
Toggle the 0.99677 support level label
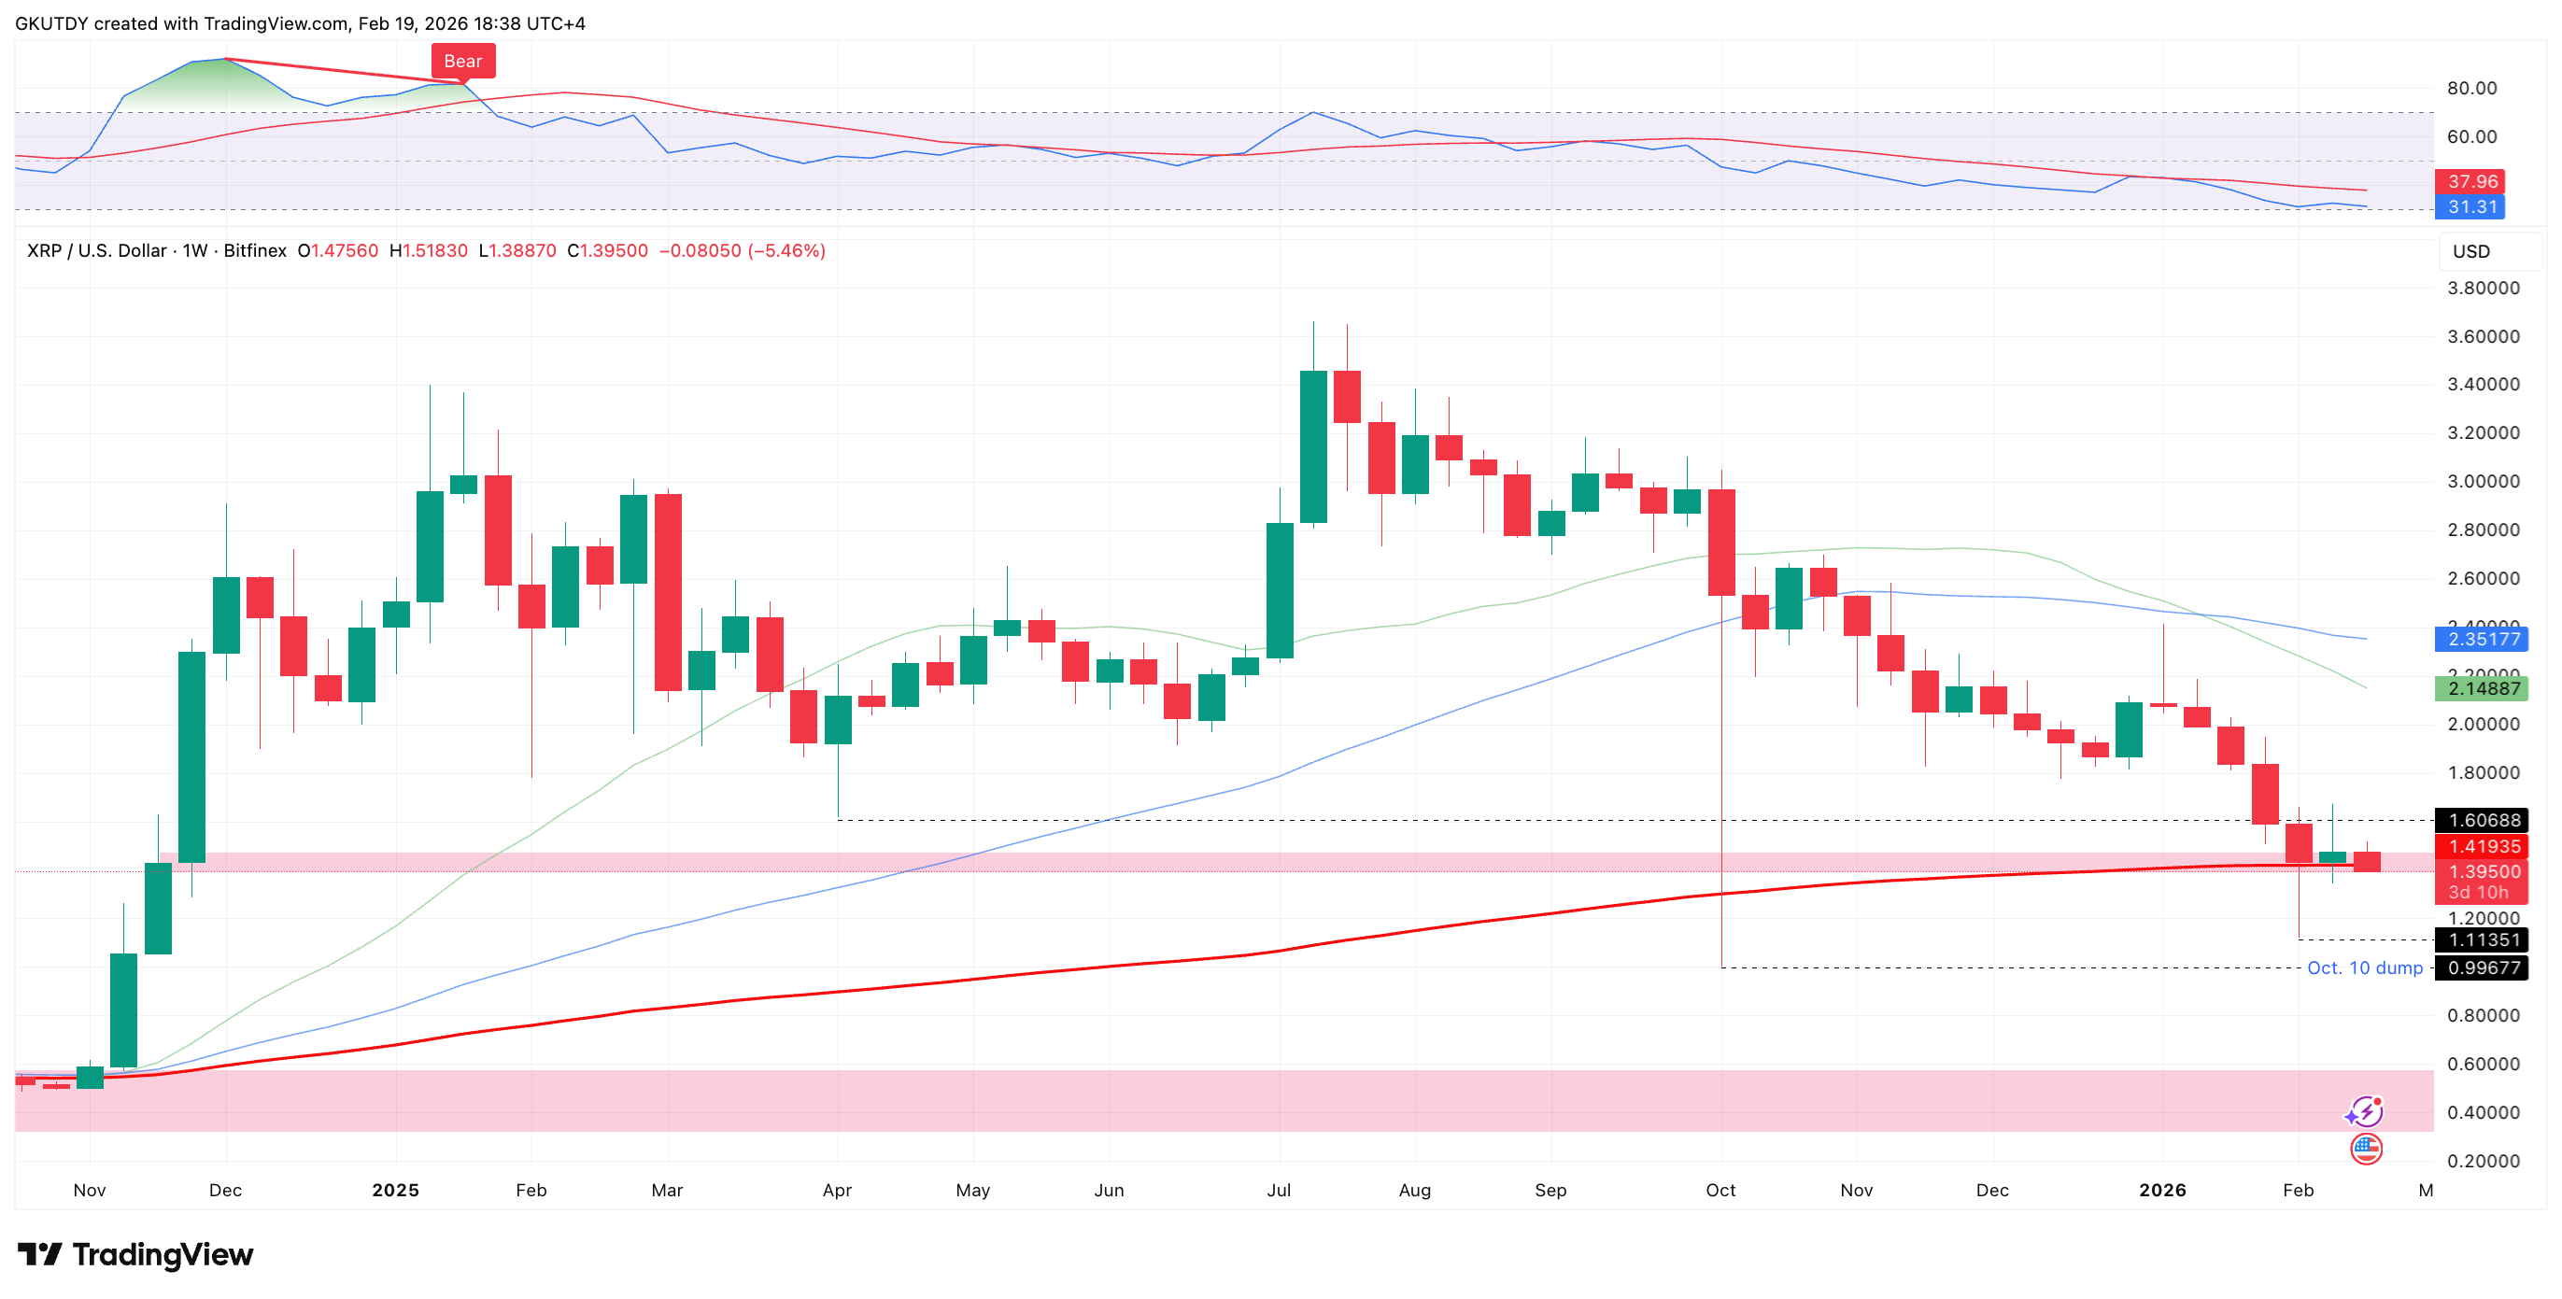(x=2483, y=968)
